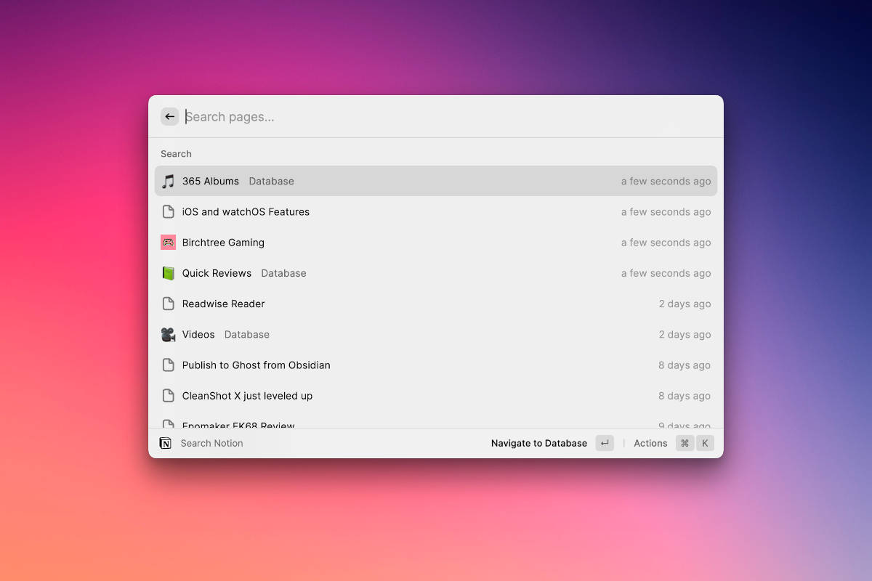Click the camera icon for Videos
The height and width of the screenshot is (581, 872).
[168, 334]
